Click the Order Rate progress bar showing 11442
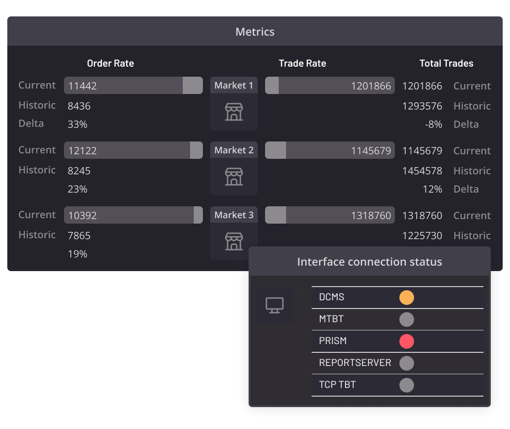Viewport: 510px width, 429px height. tap(133, 85)
